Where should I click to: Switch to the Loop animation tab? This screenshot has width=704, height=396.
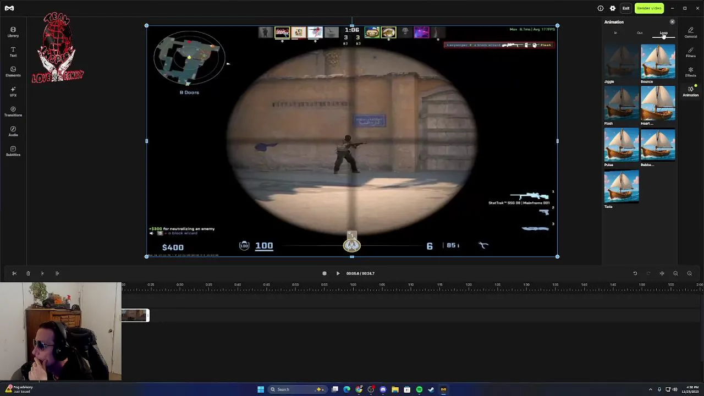(664, 33)
